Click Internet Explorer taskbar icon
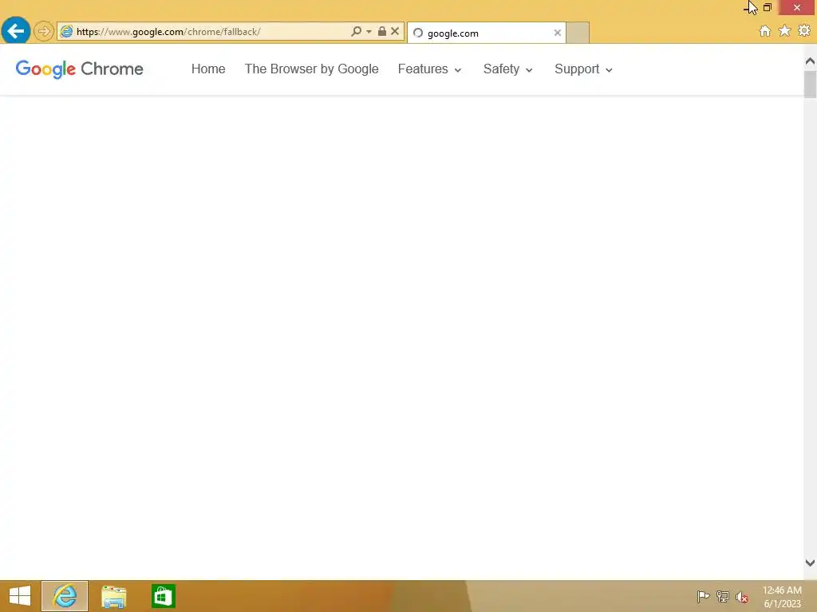The height and width of the screenshot is (612, 817). tap(65, 596)
